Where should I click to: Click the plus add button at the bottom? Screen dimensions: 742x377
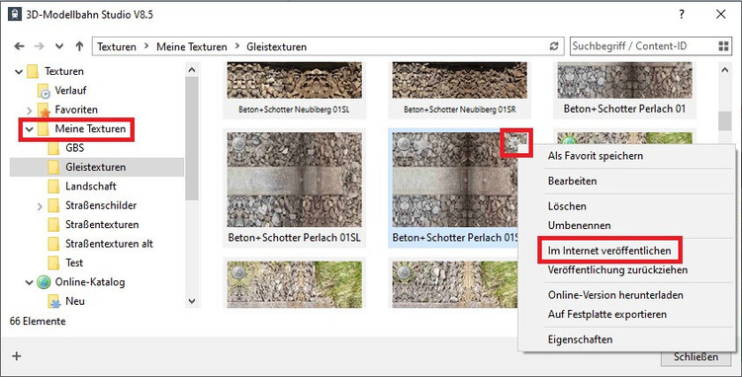pos(17,356)
